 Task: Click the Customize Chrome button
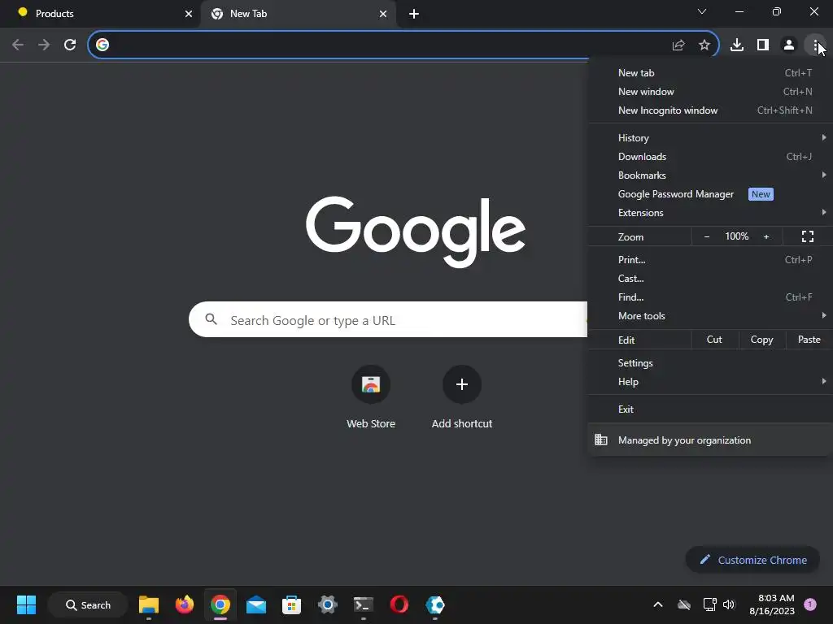coord(752,560)
